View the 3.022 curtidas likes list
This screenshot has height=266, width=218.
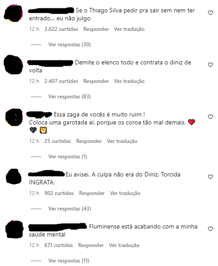tap(61, 29)
